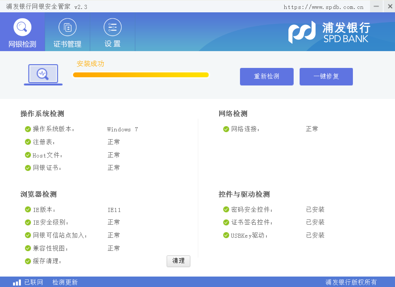This screenshot has width=395, height=287.
Task: Click green check icon beside IE安全级别
Action: (28, 222)
